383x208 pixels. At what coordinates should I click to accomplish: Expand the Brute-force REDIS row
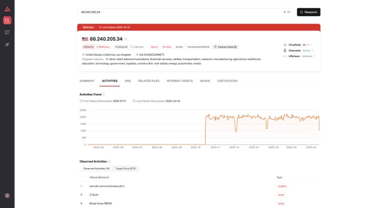pos(81,204)
